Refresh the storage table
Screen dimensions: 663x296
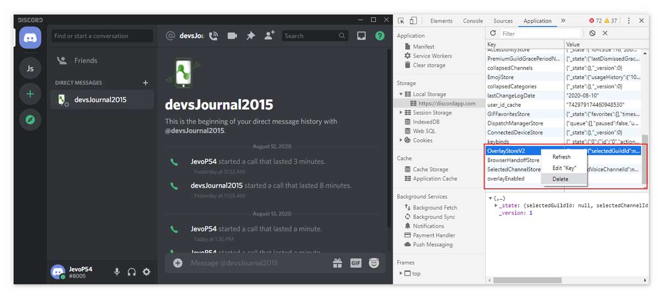(x=493, y=34)
